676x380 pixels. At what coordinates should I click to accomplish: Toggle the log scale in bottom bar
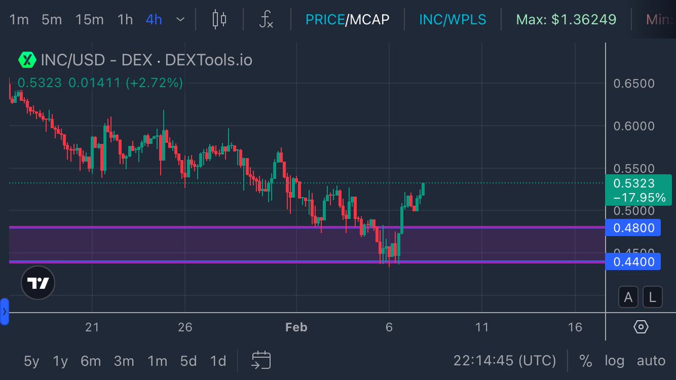[615, 361]
